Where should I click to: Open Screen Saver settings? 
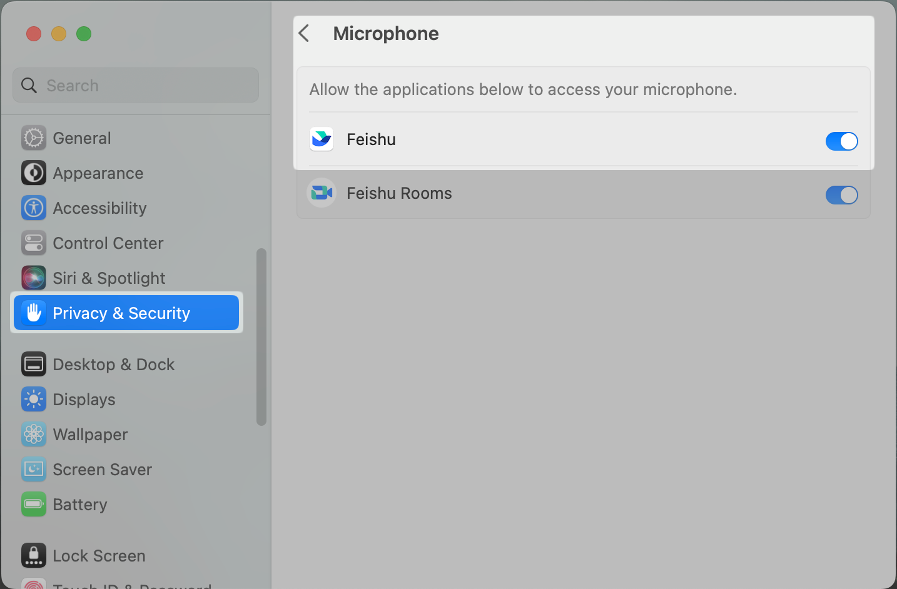click(33, 470)
